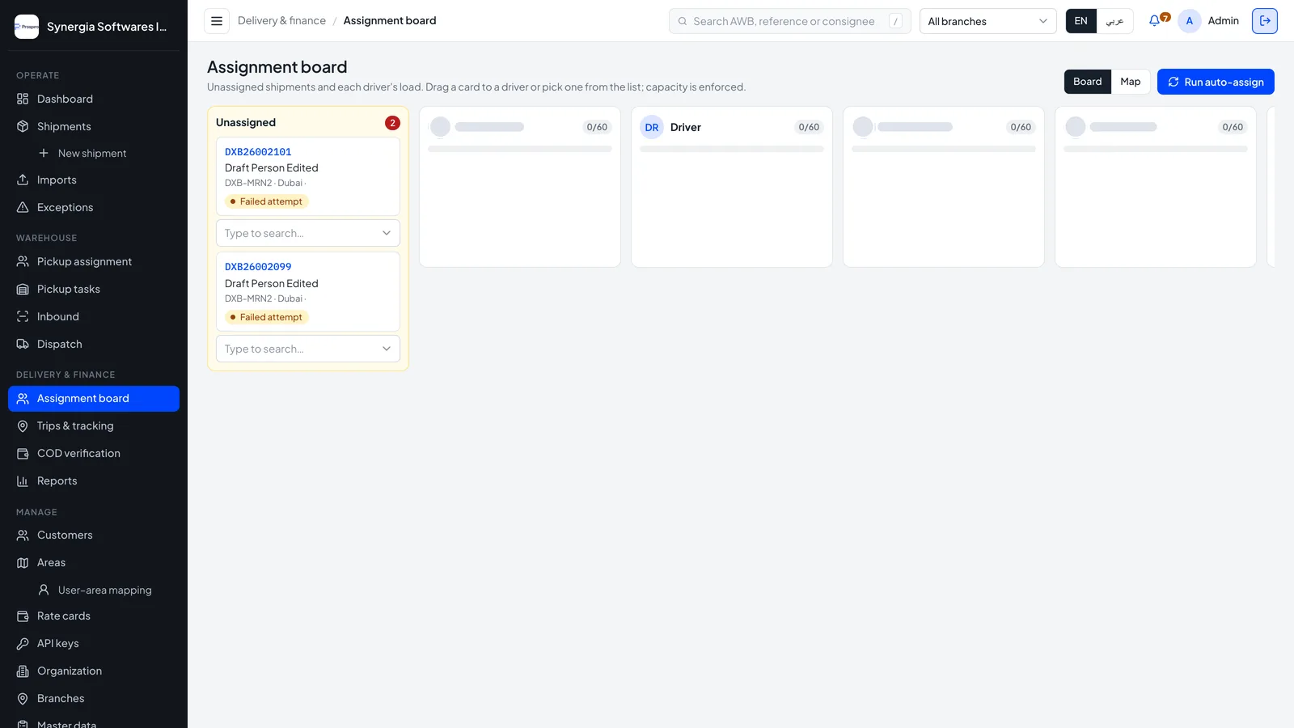
Task: Click the logout icon button
Action: 1264,21
